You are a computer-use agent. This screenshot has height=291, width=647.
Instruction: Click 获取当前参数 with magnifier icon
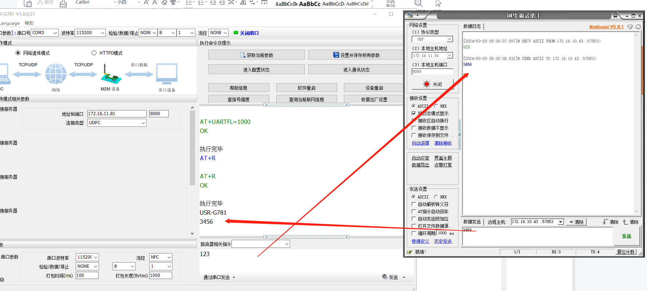click(x=256, y=55)
